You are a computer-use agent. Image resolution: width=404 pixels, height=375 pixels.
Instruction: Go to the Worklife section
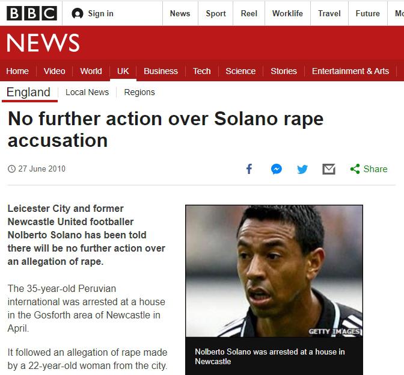pyautogui.click(x=287, y=13)
